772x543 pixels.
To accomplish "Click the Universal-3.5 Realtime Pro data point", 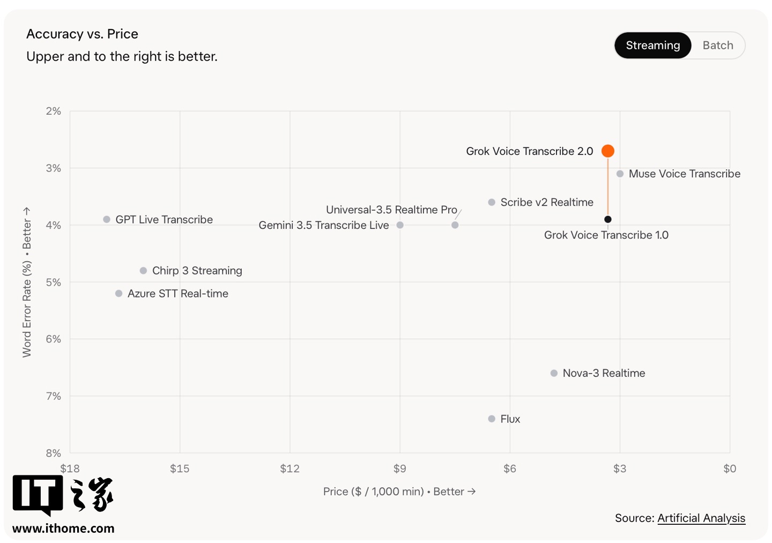I will click(455, 225).
